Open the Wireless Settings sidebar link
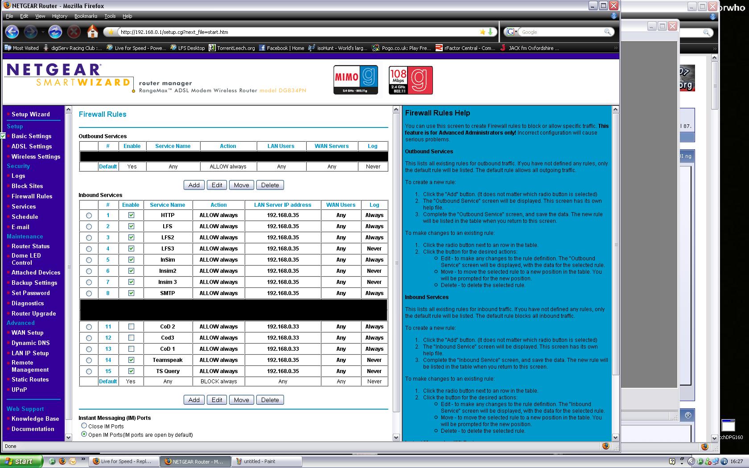 tap(36, 156)
